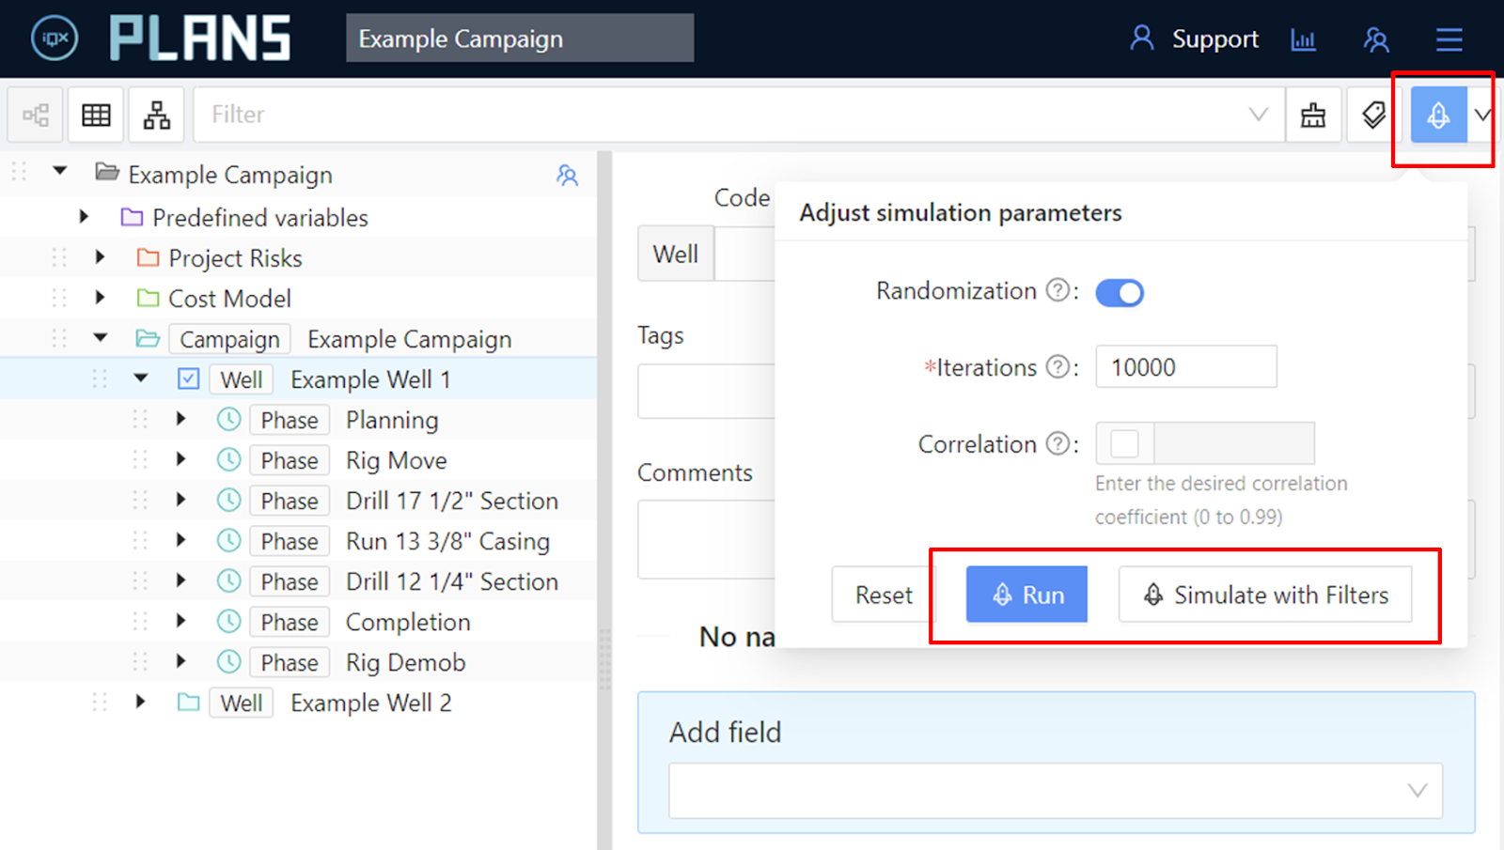Click shared users icon on Example Campaign row
The height and width of the screenshot is (850, 1504).
[x=567, y=175]
